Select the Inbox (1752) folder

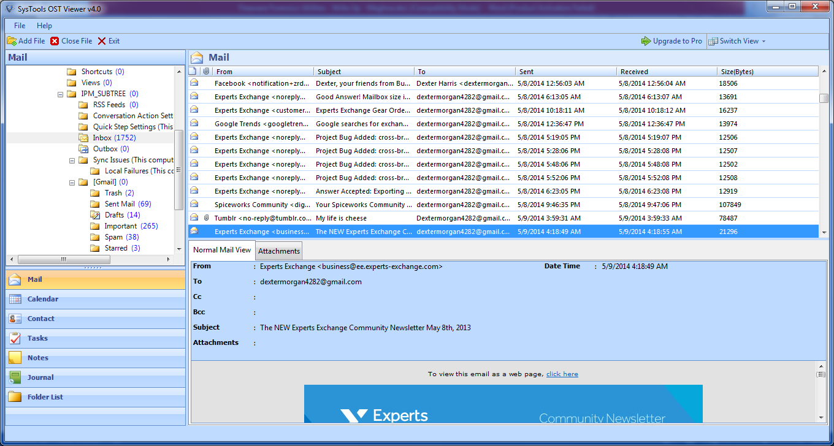pyautogui.click(x=114, y=138)
